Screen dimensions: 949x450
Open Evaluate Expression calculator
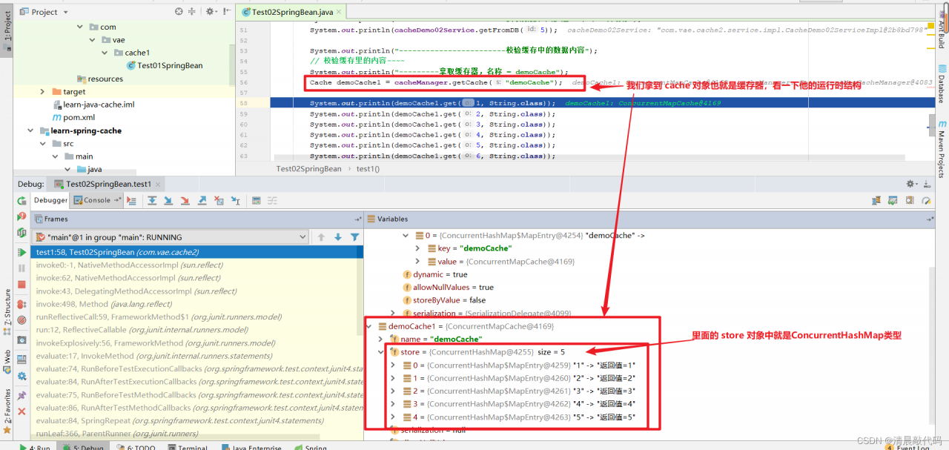(256, 200)
